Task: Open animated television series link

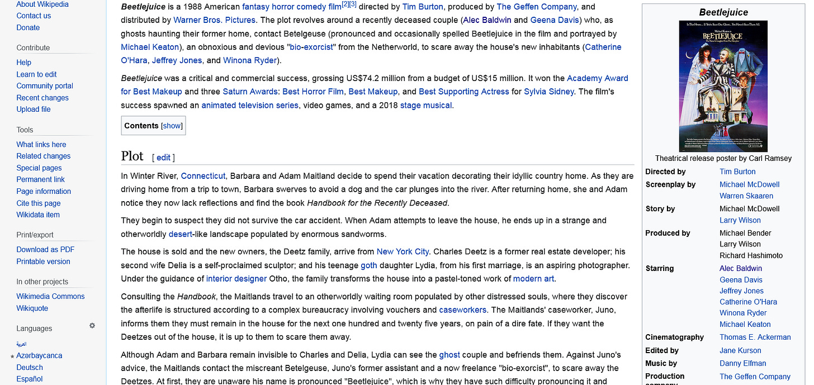Action: pos(250,106)
